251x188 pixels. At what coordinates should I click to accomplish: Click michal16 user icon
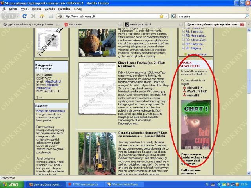[x=184, y=95]
